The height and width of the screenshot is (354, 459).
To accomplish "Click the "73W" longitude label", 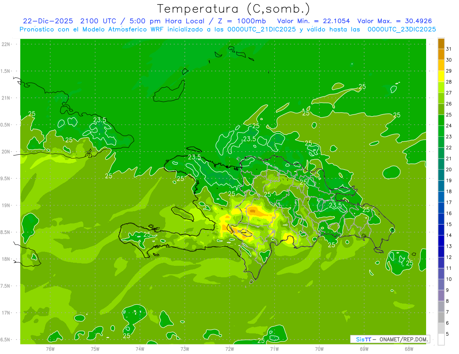I will click(185, 349).
